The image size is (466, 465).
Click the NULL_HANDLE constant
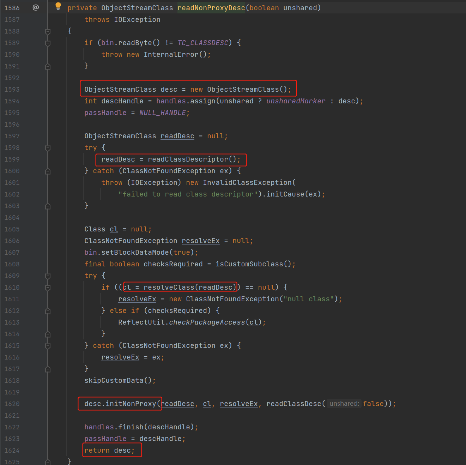pyautogui.click(x=163, y=113)
